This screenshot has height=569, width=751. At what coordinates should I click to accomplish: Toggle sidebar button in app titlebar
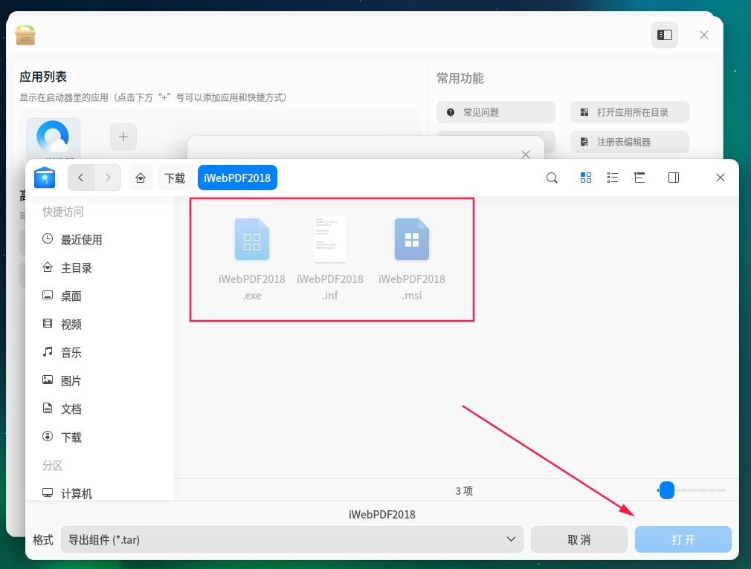pos(664,35)
